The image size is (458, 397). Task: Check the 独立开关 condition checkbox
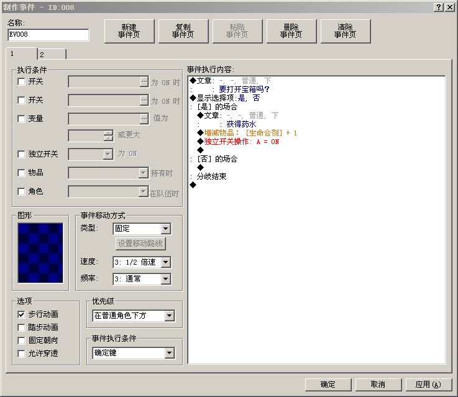point(21,154)
